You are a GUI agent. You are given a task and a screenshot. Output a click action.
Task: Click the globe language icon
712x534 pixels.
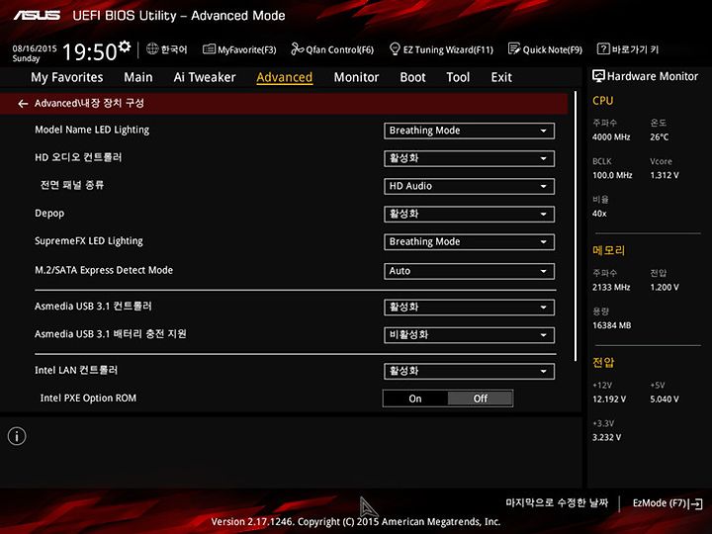(152, 48)
